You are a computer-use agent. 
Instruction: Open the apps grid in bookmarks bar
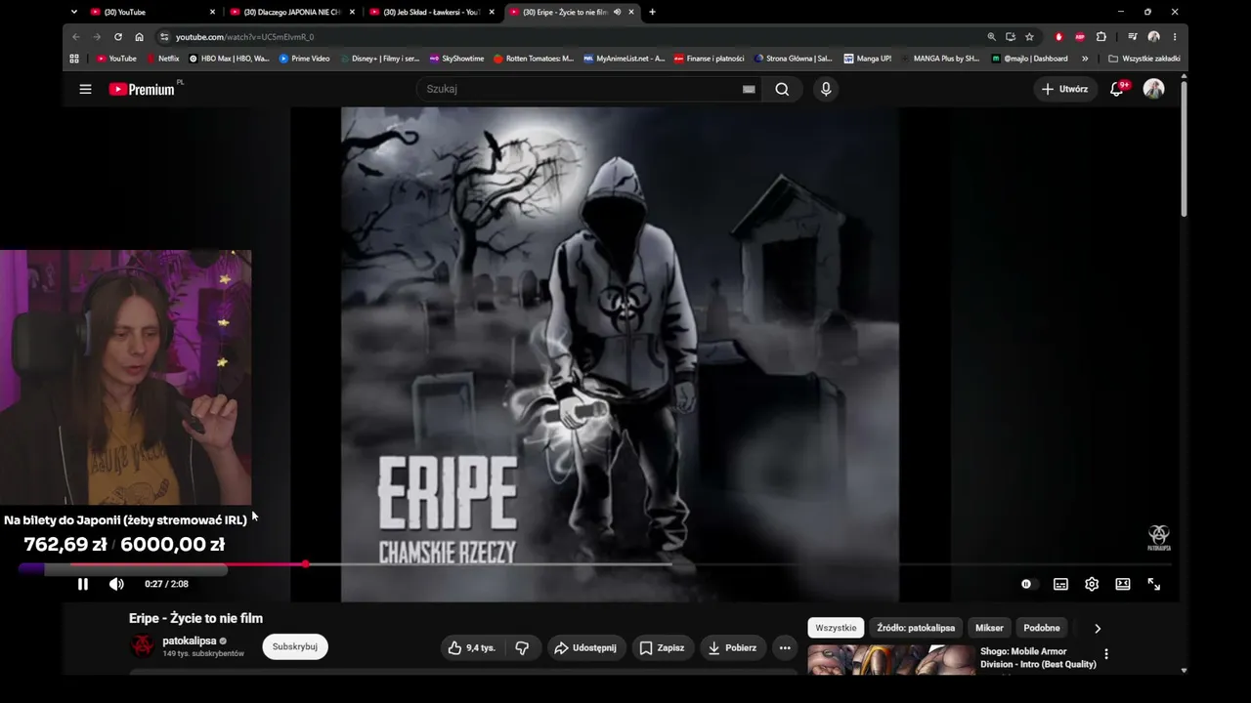pyautogui.click(x=74, y=59)
